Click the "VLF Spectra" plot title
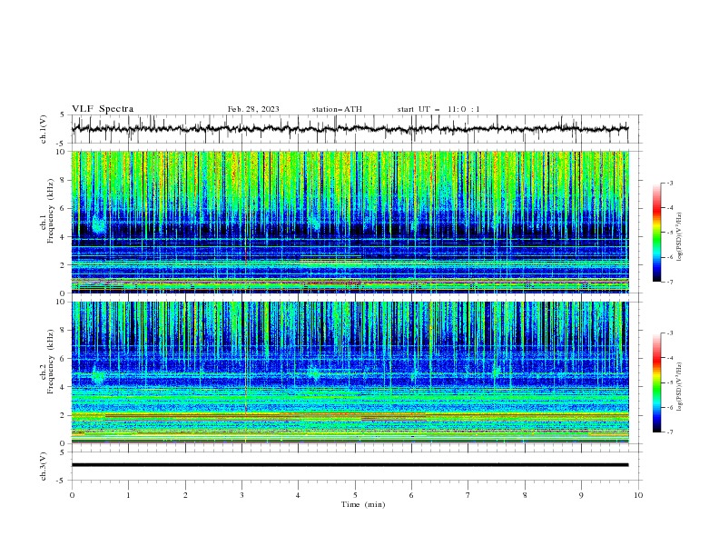The width and height of the screenshot is (719, 556). pyautogui.click(x=103, y=109)
